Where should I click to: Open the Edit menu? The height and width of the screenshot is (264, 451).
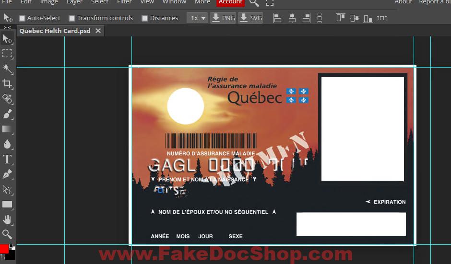pyautogui.click(x=26, y=2)
